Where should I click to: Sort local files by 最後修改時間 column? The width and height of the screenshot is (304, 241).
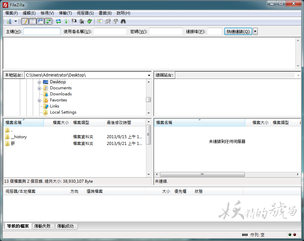point(125,122)
